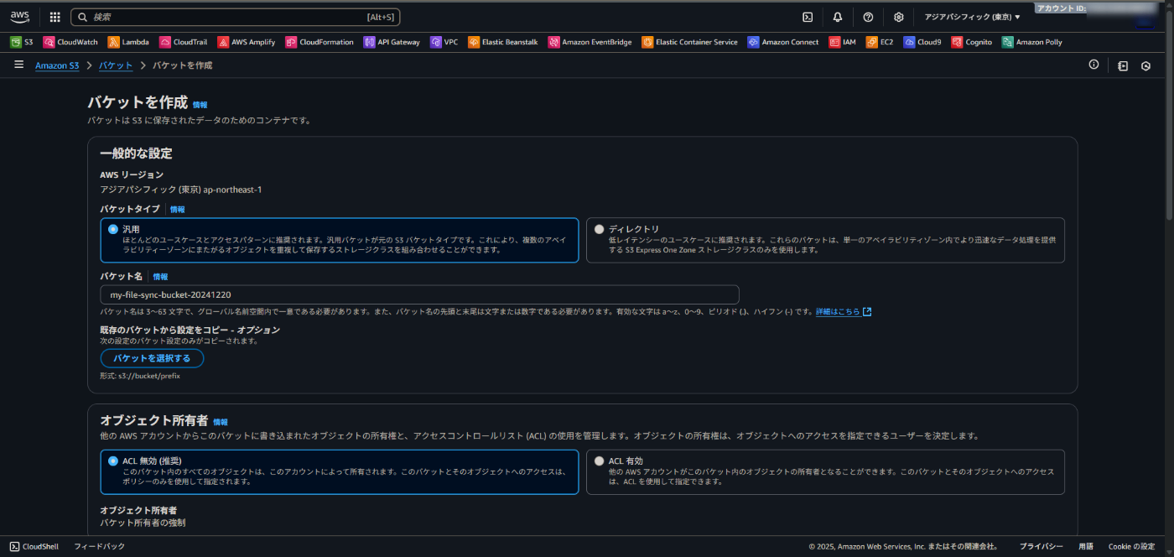The image size is (1174, 557).
Task: Go to Amazon S3 in the breadcrumb
Action: coord(57,65)
